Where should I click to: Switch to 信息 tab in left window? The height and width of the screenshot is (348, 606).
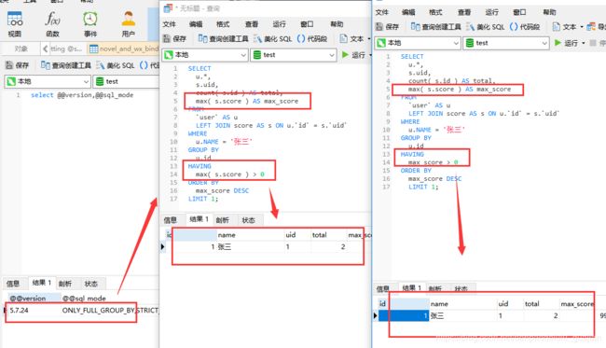(x=13, y=284)
